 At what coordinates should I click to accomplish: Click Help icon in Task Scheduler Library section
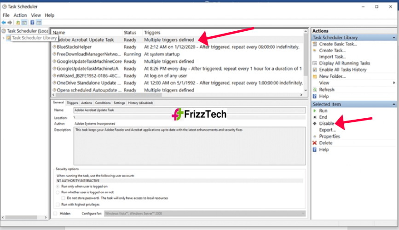pos(315,96)
